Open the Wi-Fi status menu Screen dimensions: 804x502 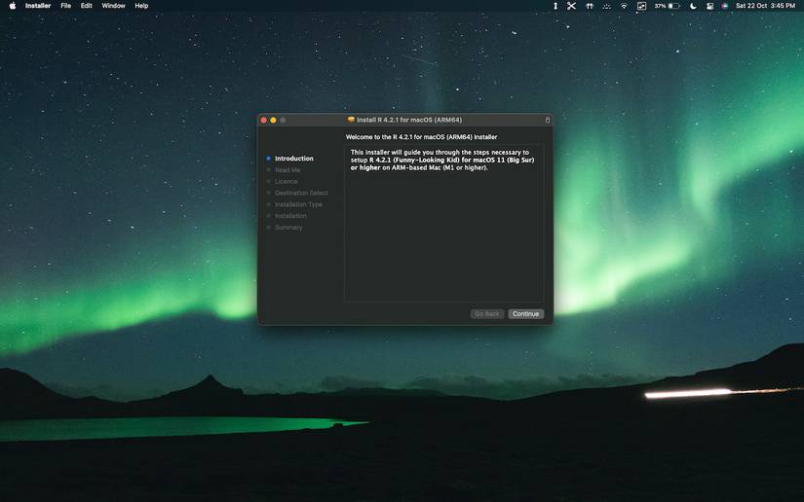624,6
